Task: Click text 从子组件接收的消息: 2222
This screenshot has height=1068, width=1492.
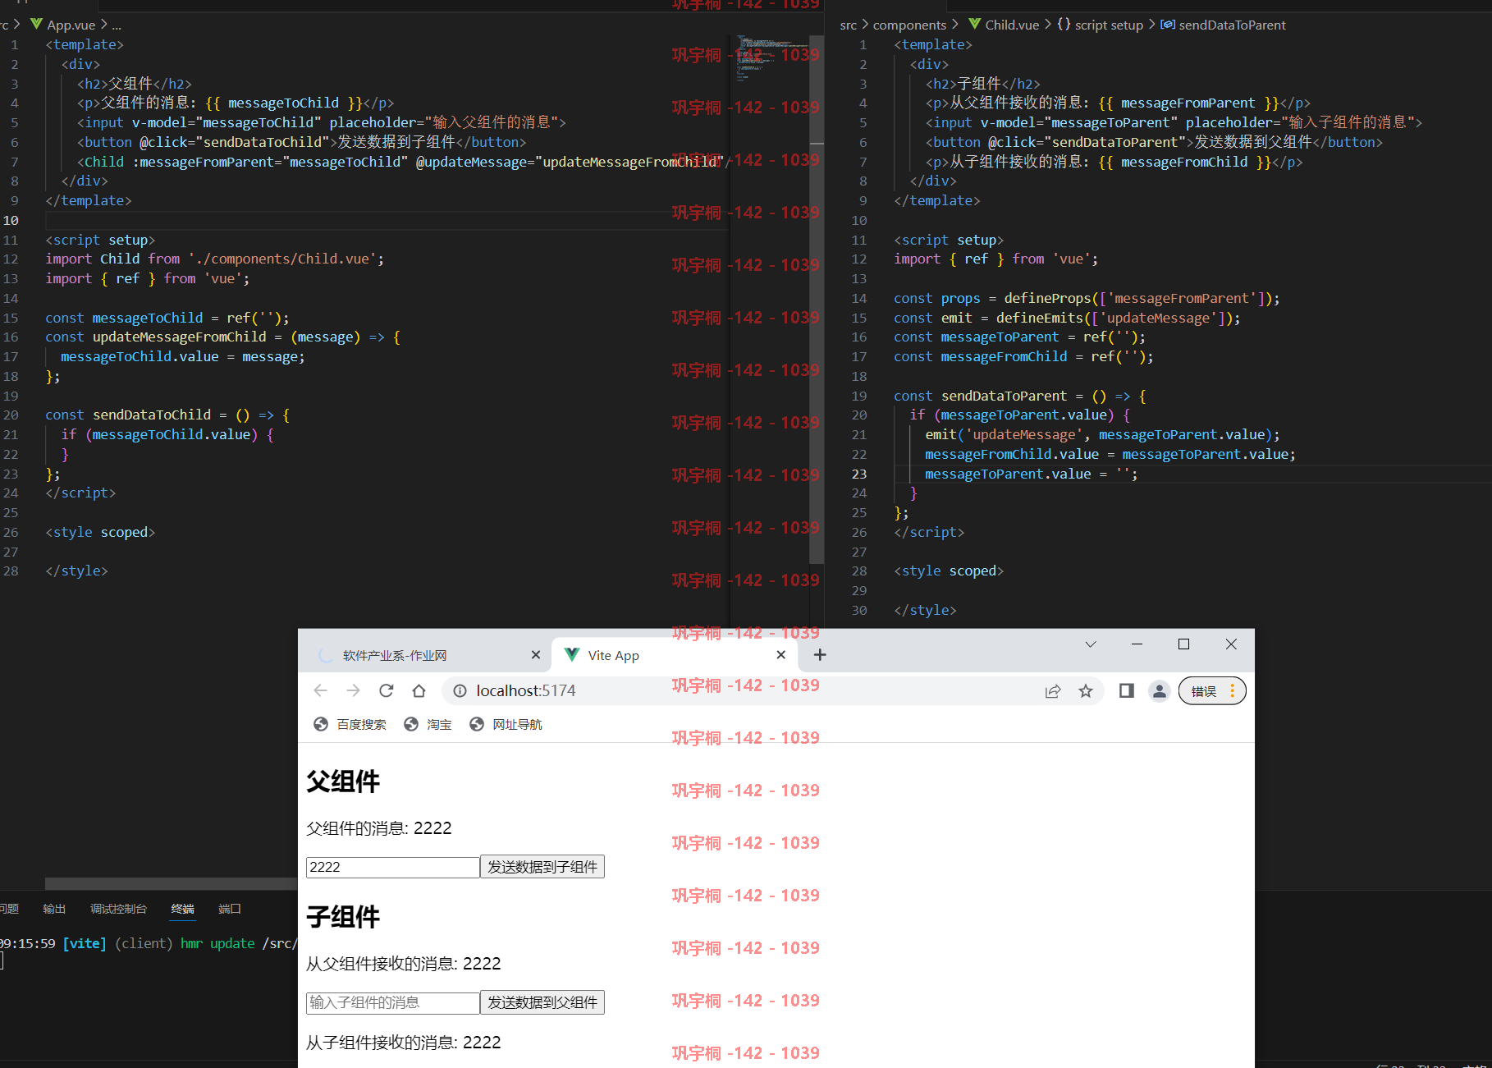Action: click(403, 1043)
